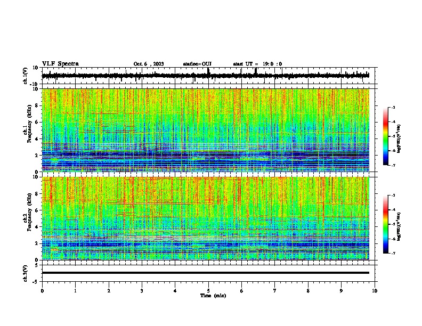This screenshot has height=326, width=422.
Task: Click time axis tick label "1"
Action: point(76,291)
